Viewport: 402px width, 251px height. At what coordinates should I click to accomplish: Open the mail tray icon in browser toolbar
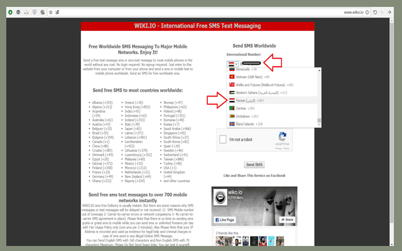point(26,12)
